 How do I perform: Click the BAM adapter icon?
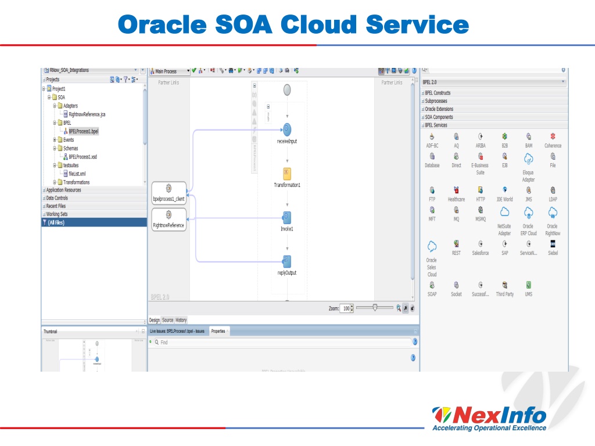(x=529, y=137)
